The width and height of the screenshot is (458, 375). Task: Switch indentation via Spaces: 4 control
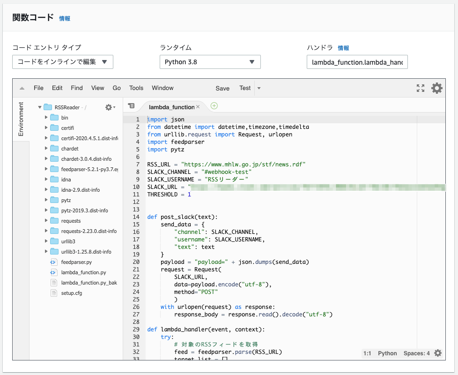tap(416, 353)
